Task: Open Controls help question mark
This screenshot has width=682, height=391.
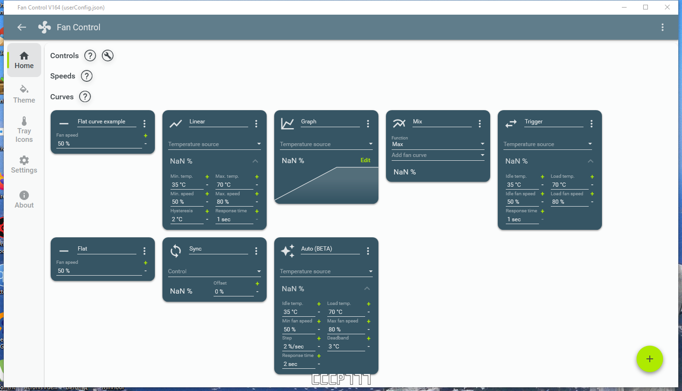Action: (x=90, y=56)
